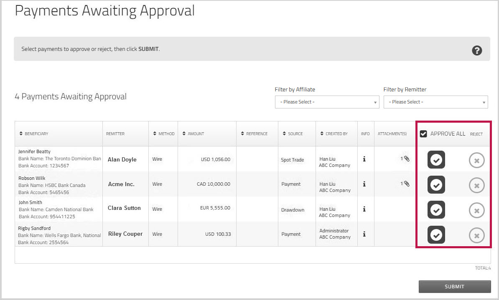Open info icon for Robson Wilk payment
The image size is (499, 300).
click(364, 184)
